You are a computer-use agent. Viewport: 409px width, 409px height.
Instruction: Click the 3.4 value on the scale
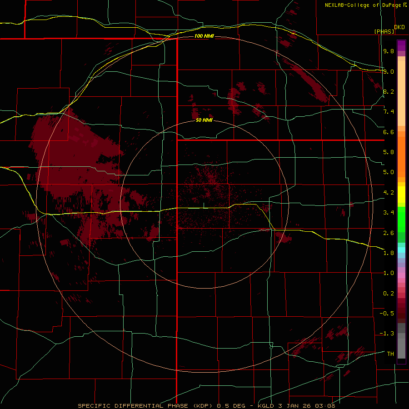pos(389,213)
